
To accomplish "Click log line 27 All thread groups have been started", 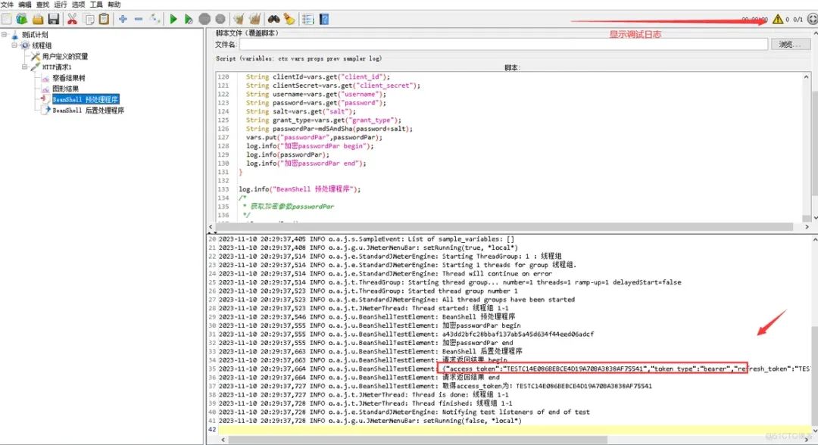I will (x=396, y=300).
